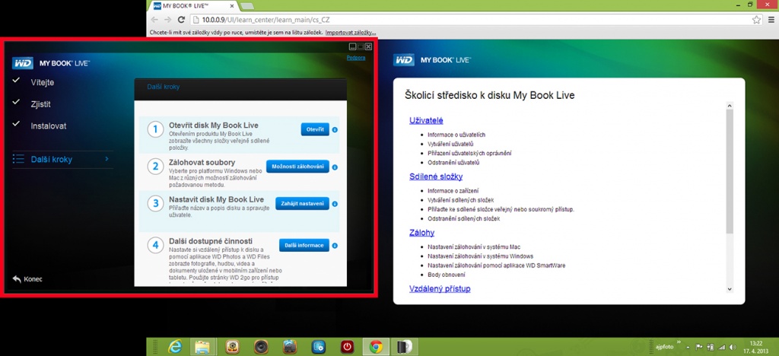Viewport: 779px width, 356px height.
Task: Click 'Odstranění uživatelů' list item
Action: 452,162
